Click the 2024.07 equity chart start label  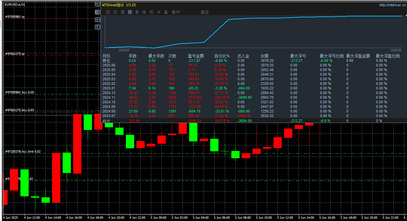tap(124, 50)
